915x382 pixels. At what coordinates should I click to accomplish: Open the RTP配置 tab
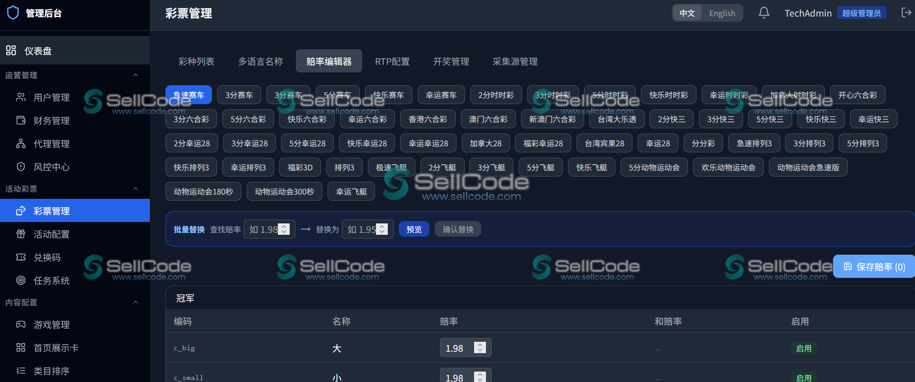[x=392, y=61]
